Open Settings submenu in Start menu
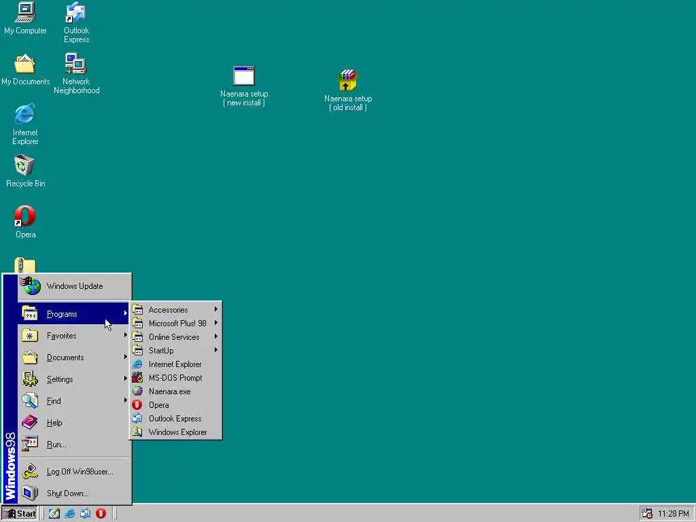The width and height of the screenshot is (696, 522). pos(74,379)
